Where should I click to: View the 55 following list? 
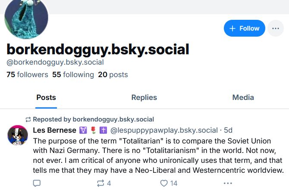click(x=73, y=75)
